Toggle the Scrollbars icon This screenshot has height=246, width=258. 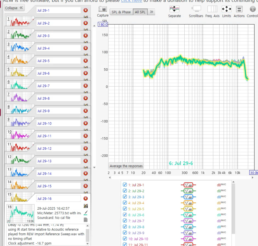[196, 9]
